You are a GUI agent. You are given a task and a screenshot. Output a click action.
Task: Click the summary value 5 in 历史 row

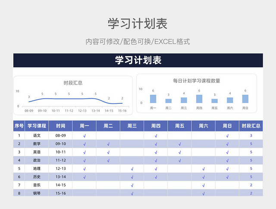251,177
